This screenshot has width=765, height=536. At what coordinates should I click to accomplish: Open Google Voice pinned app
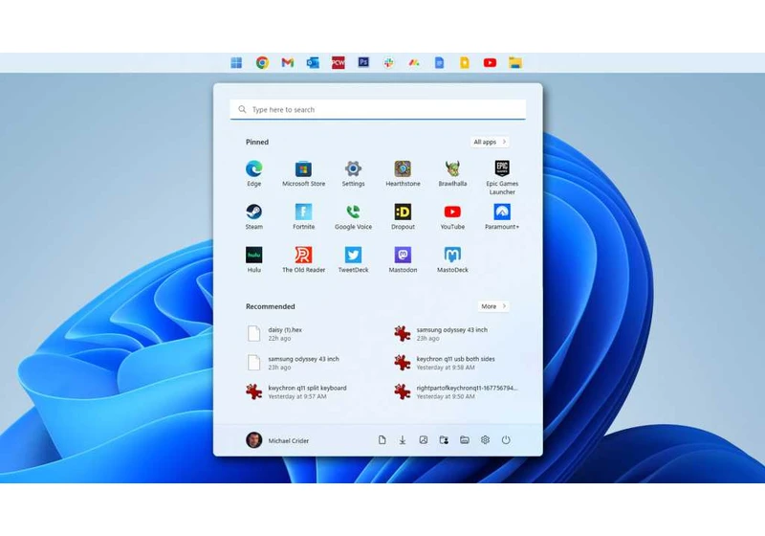click(353, 216)
